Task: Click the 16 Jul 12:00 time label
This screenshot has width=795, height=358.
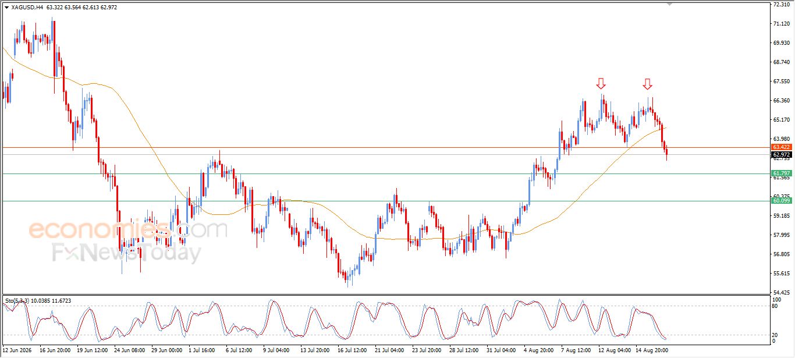Action: pyautogui.click(x=352, y=351)
